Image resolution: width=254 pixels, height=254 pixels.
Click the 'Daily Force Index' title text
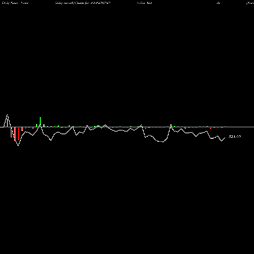15,3
